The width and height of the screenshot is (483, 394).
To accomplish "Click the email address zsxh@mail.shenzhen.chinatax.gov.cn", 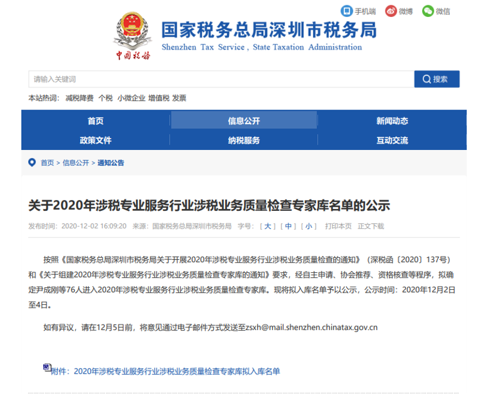I will point(311,327).
